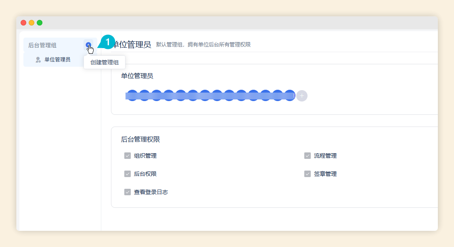454x247 pixels.
Task: Toggle the 流程管理 permission checkbox
Action: [307, 156]
